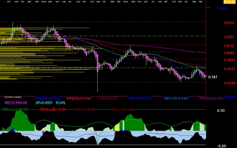Click the 1.1832 price level label
This screenshot has height=148, width=237.
[229, 46]
